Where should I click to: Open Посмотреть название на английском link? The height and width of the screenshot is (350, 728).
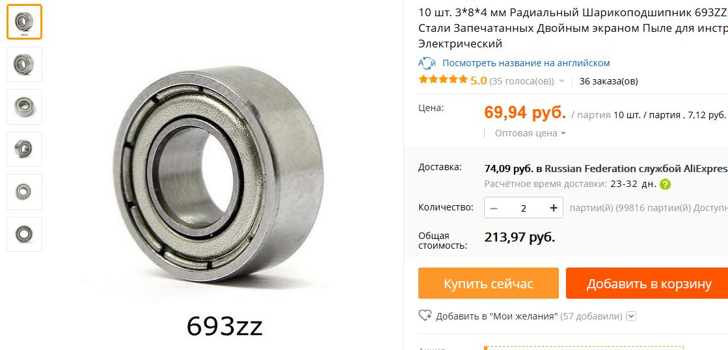[526, 63]
